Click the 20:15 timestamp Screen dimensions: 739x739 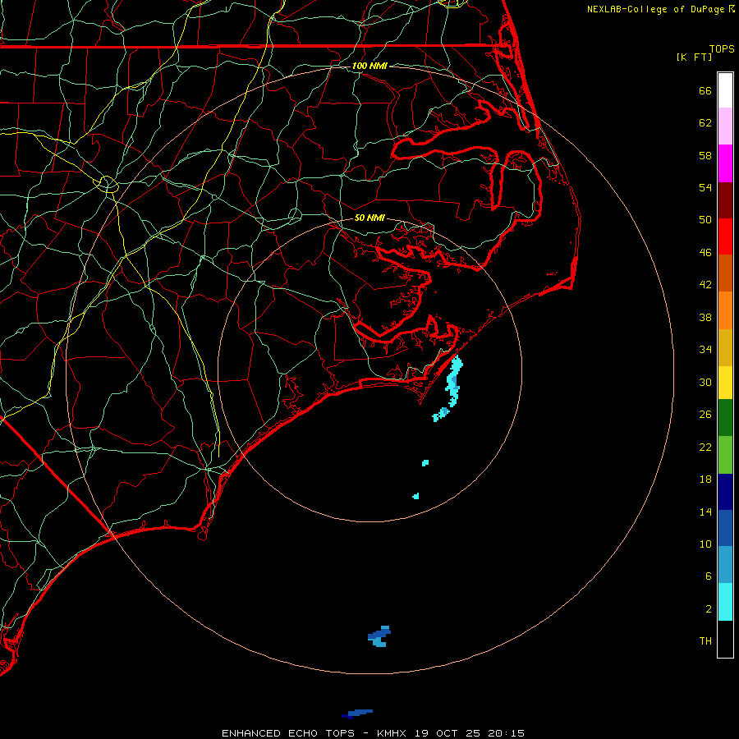click(506, 733)
